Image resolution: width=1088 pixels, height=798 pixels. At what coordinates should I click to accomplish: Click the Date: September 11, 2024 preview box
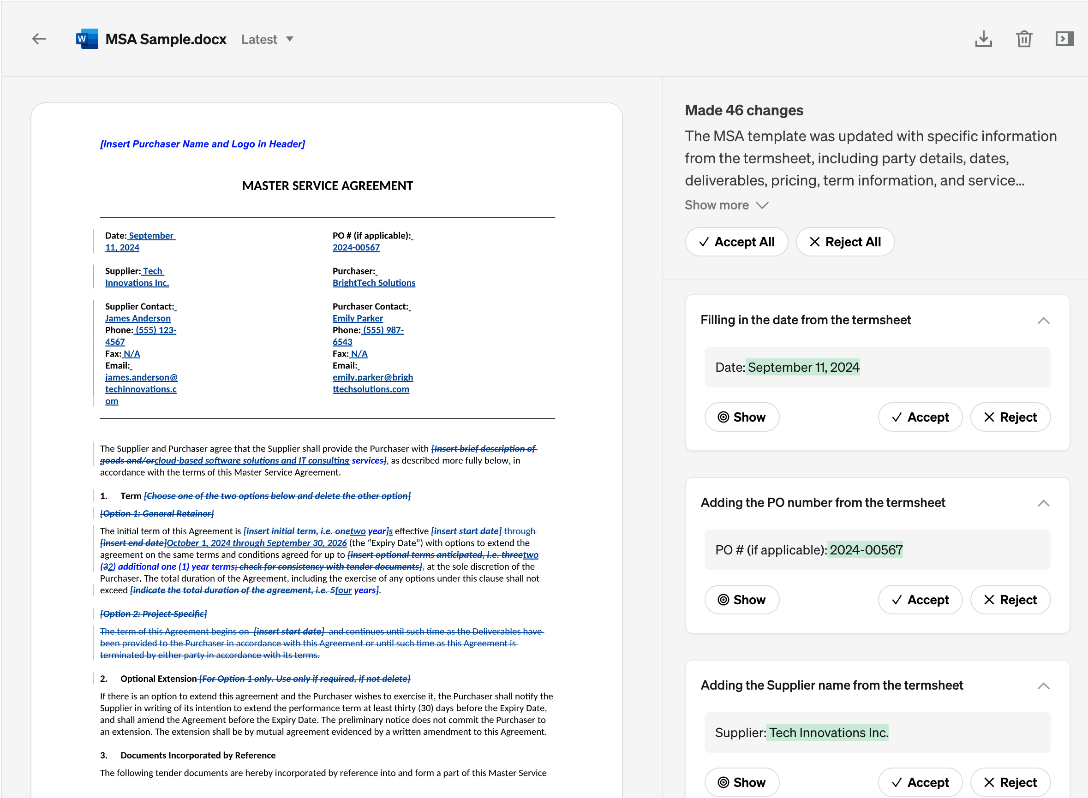tap(877, 367)
